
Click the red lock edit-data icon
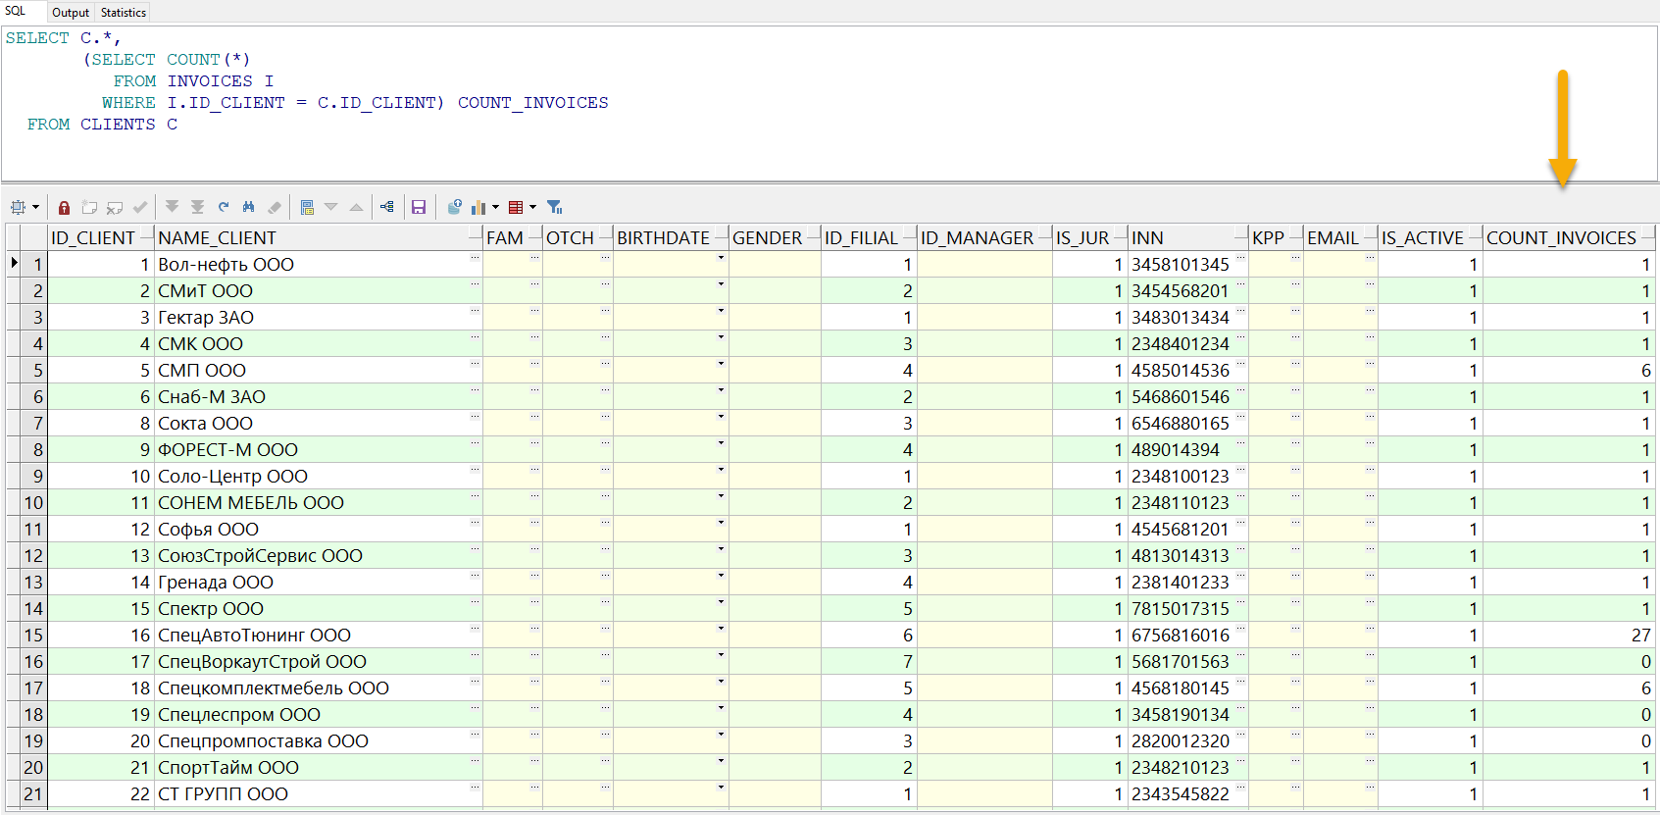[x=64, y=207]
